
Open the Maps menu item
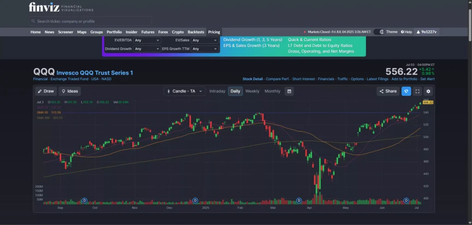pyautogui.click(x=82, y=32)
